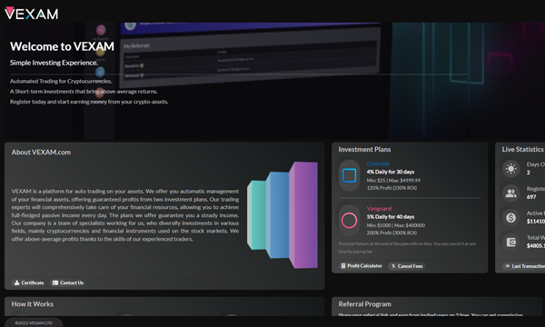
Task: Click the Certificate button's icon
Action: [16, 282]
